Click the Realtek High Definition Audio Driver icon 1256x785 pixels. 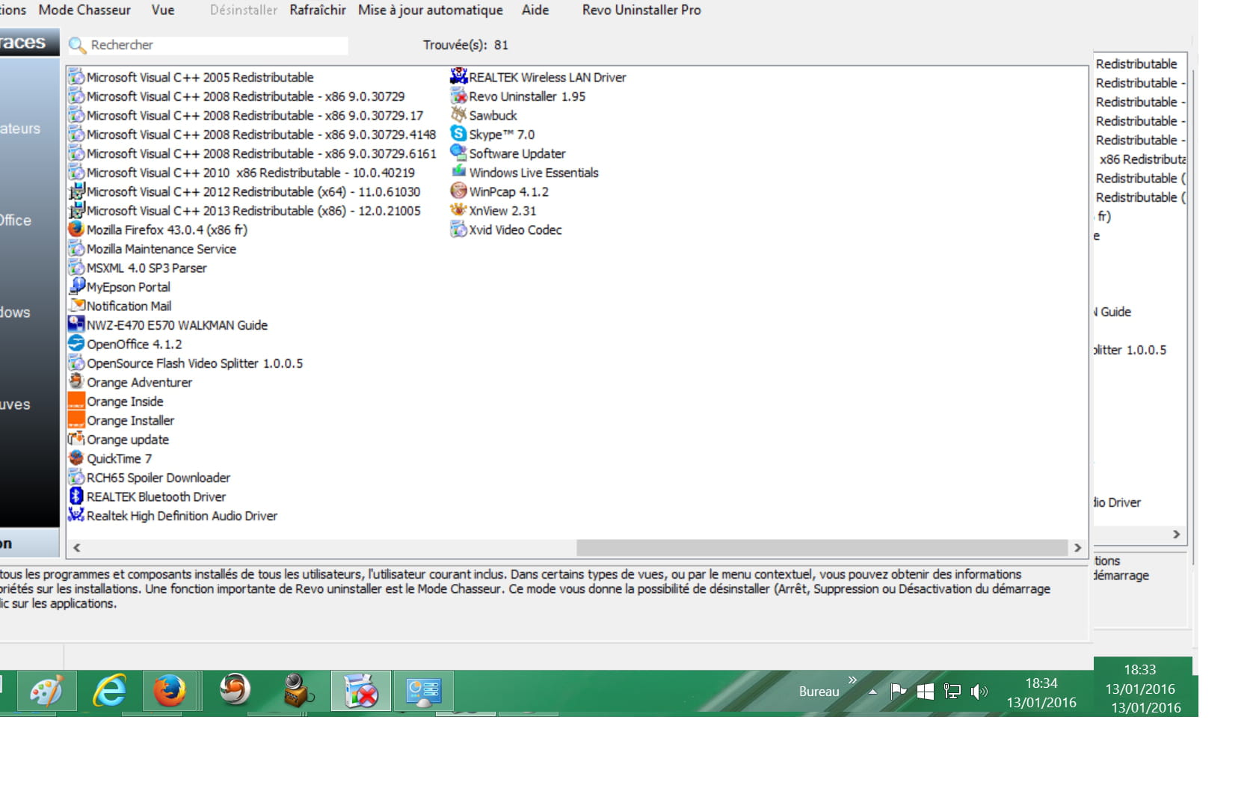coord(76,515)
